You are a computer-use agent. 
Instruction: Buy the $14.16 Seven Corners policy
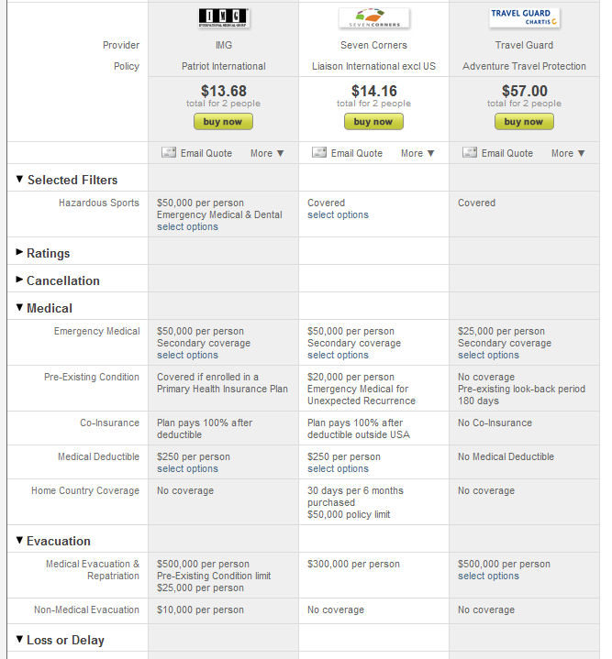click(x=373, y=122)
